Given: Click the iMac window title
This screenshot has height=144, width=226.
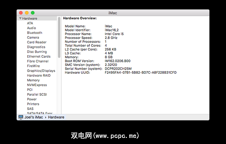Looking at the screenshot, I should tap(113, 13).
